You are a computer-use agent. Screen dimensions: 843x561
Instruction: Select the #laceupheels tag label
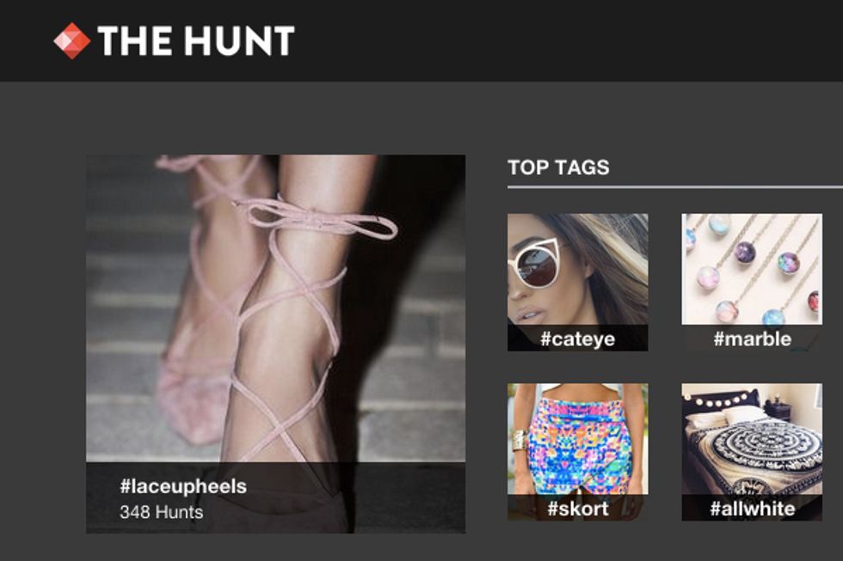pos(183,486)
